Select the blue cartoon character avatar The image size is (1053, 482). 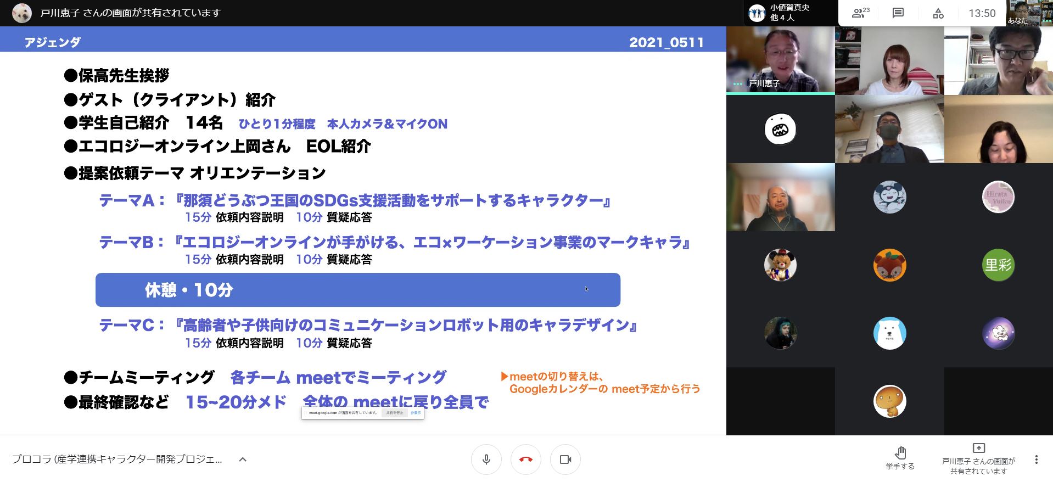click(x=889, y=197)
